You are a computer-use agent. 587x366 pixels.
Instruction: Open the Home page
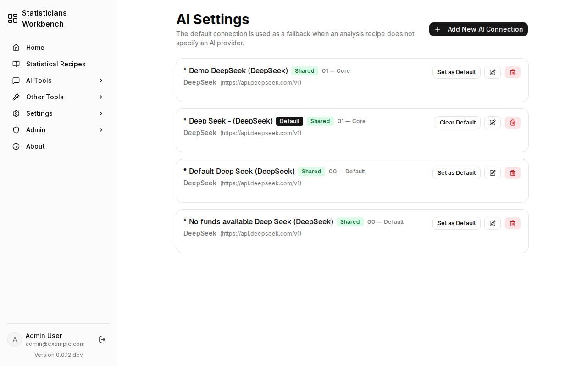tap(58, 48)
